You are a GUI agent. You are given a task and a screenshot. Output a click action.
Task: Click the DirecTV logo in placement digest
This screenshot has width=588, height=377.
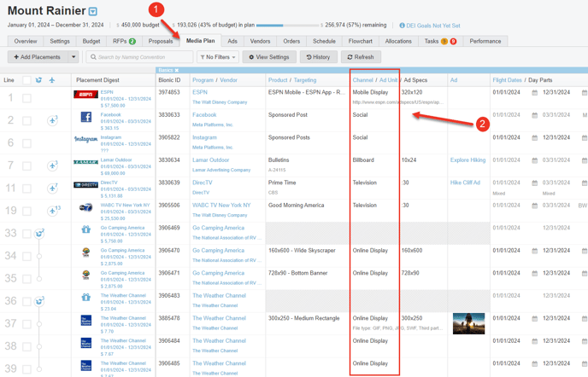pyautogui.click(x=85, y=185)
